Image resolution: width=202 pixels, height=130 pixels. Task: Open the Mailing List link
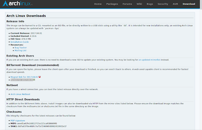pos(21,50)
